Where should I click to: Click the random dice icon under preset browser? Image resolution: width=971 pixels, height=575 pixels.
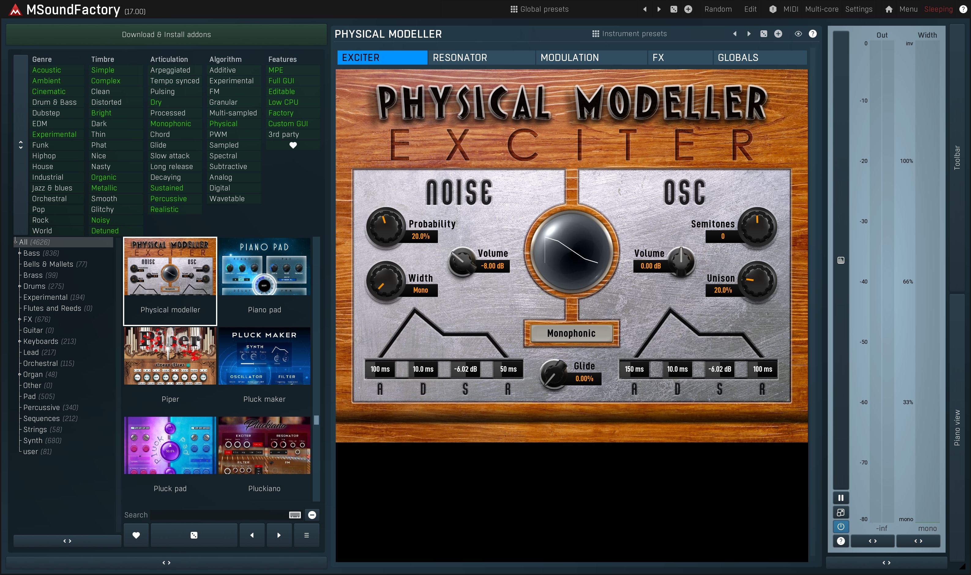(x=194, y=535)
